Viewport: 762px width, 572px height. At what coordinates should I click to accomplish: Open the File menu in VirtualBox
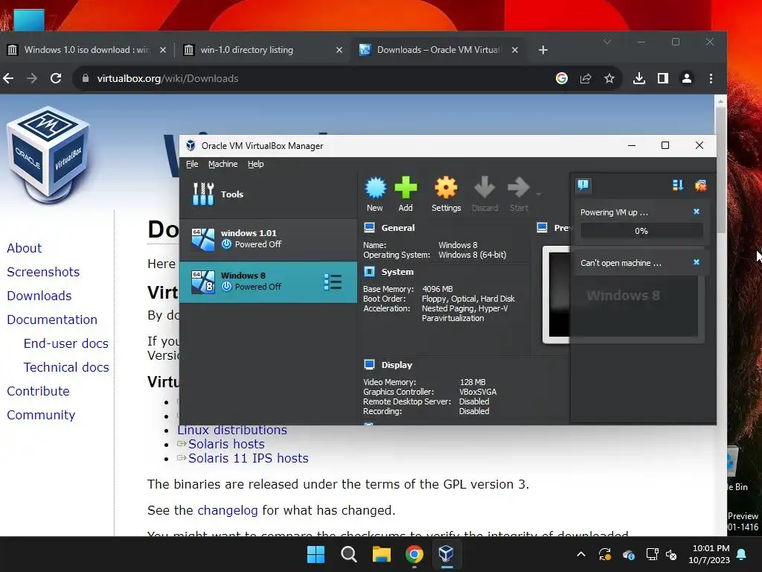[192, 164]
